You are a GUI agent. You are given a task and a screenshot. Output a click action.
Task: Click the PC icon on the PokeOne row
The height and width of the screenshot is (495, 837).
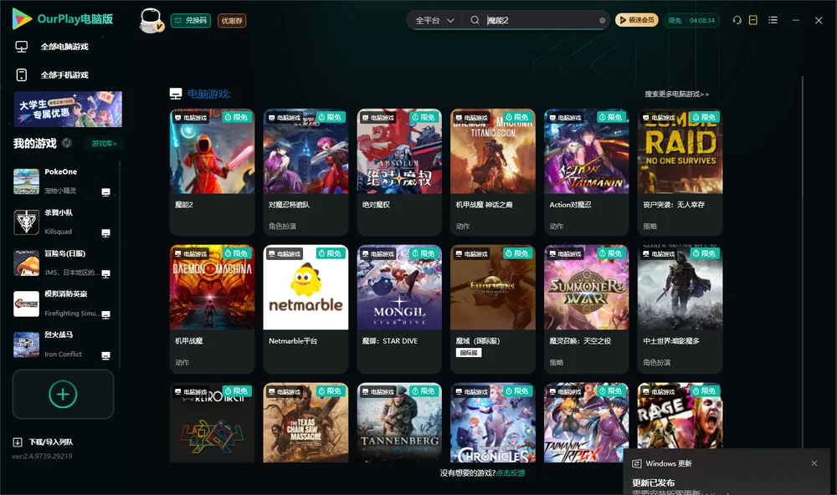tap(105, 192)
